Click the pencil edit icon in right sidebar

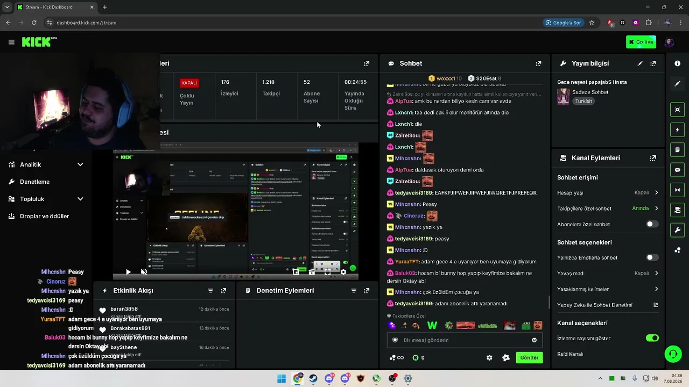coord(677,83)
